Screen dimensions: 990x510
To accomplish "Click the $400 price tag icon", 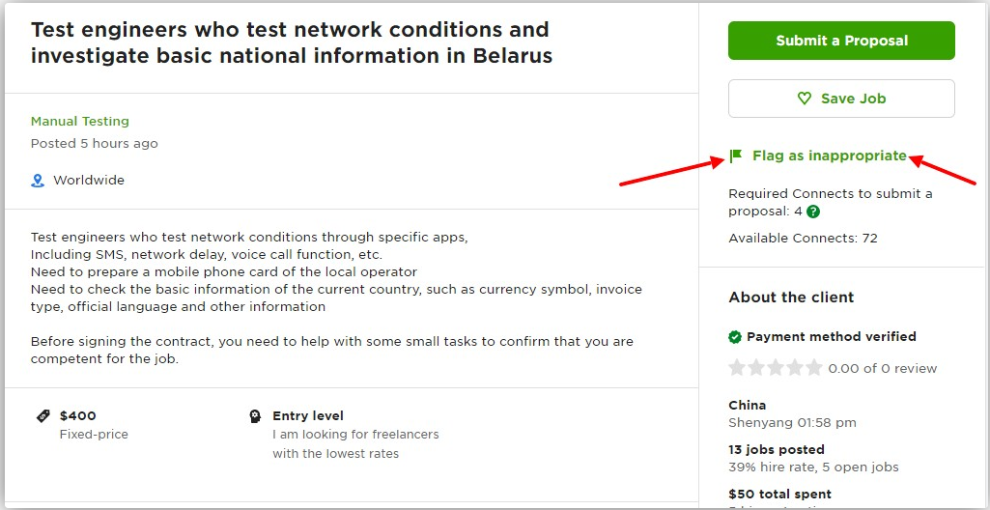I will click(x=42, y=416).
